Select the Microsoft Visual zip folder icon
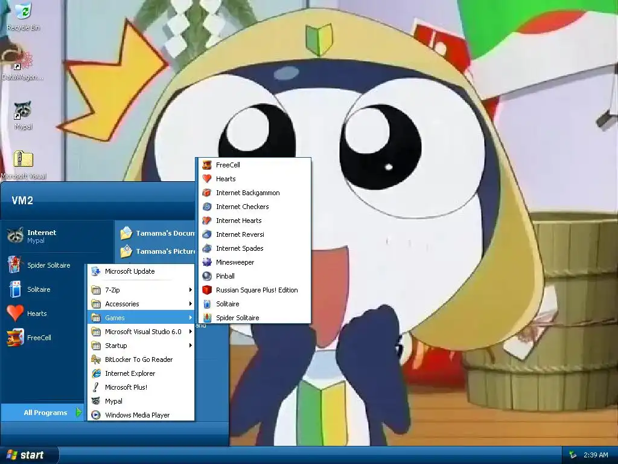The width and height of the screenshot is (618, 464). (x=23, y=159)
